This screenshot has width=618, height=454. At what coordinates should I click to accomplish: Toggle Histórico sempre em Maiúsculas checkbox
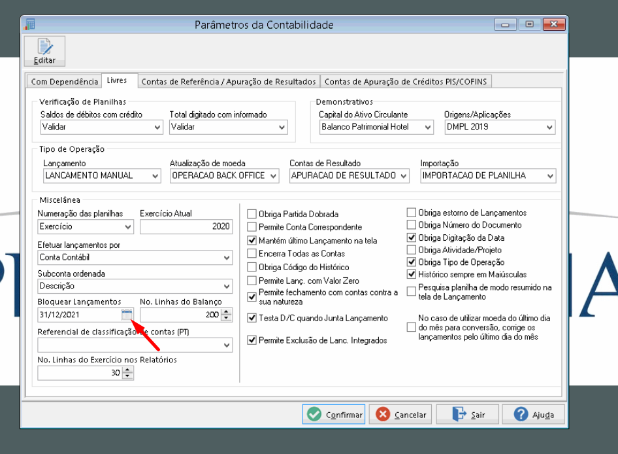412,274
